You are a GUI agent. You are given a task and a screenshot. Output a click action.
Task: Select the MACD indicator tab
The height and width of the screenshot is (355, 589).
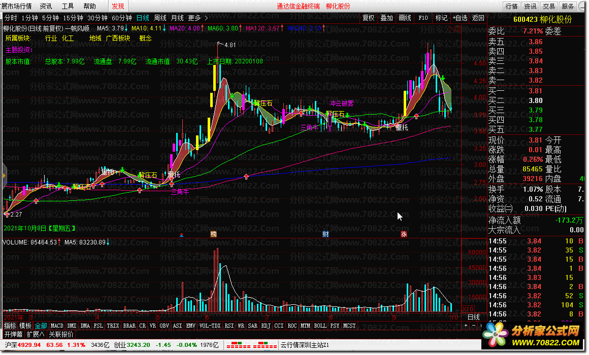coord(57,326)
